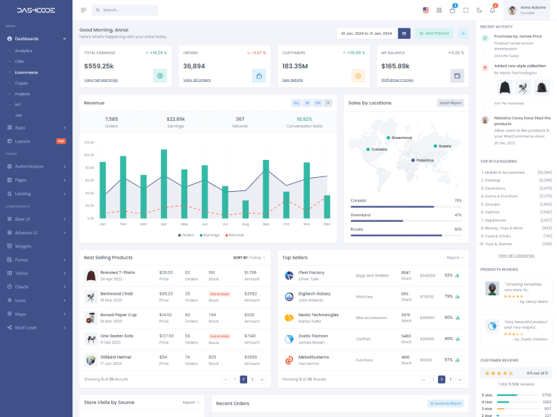This screenshot has width=557, height=417.
Task: Toggle dark mode with the moon icon
Action: pos(479,10)
